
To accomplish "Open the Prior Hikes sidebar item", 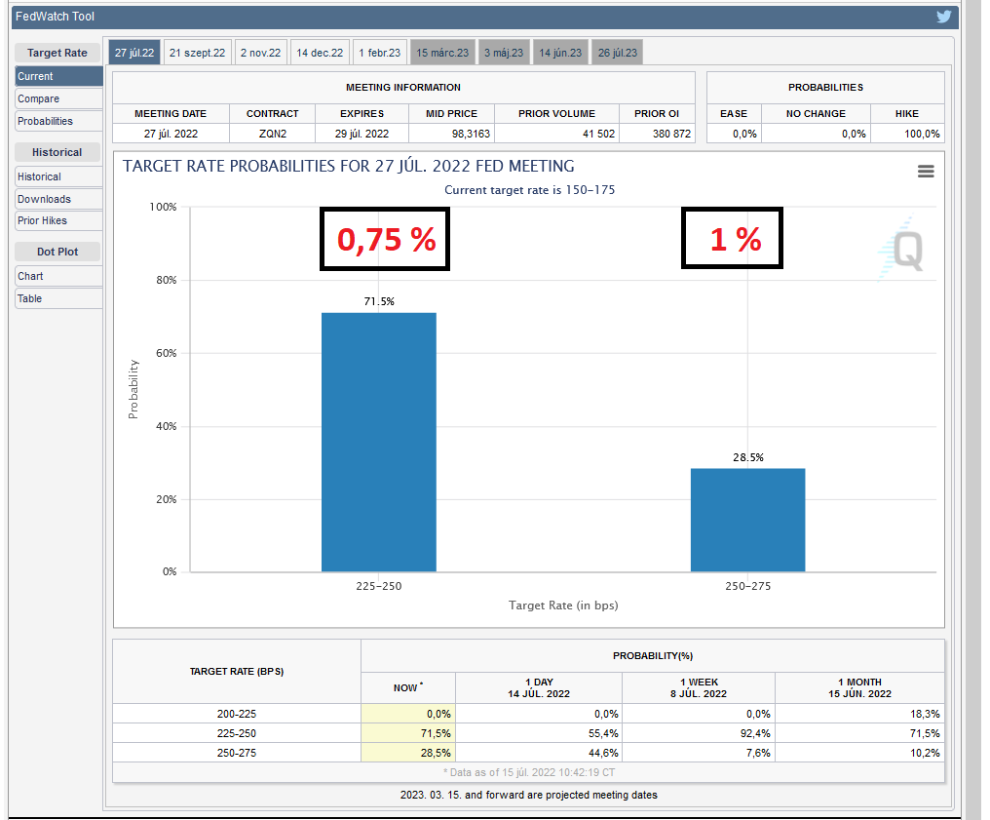I will click(58, 220).
